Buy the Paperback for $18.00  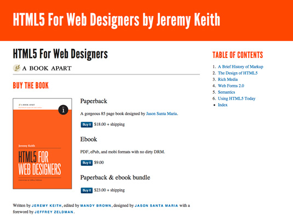click(x=87, y=125)
